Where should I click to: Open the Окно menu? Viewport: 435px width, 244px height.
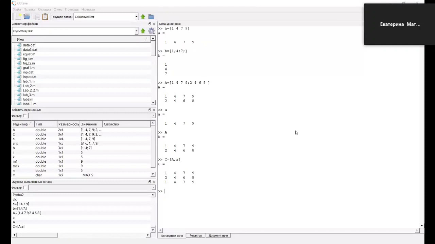pyautogui.click(x=58, y=9)
